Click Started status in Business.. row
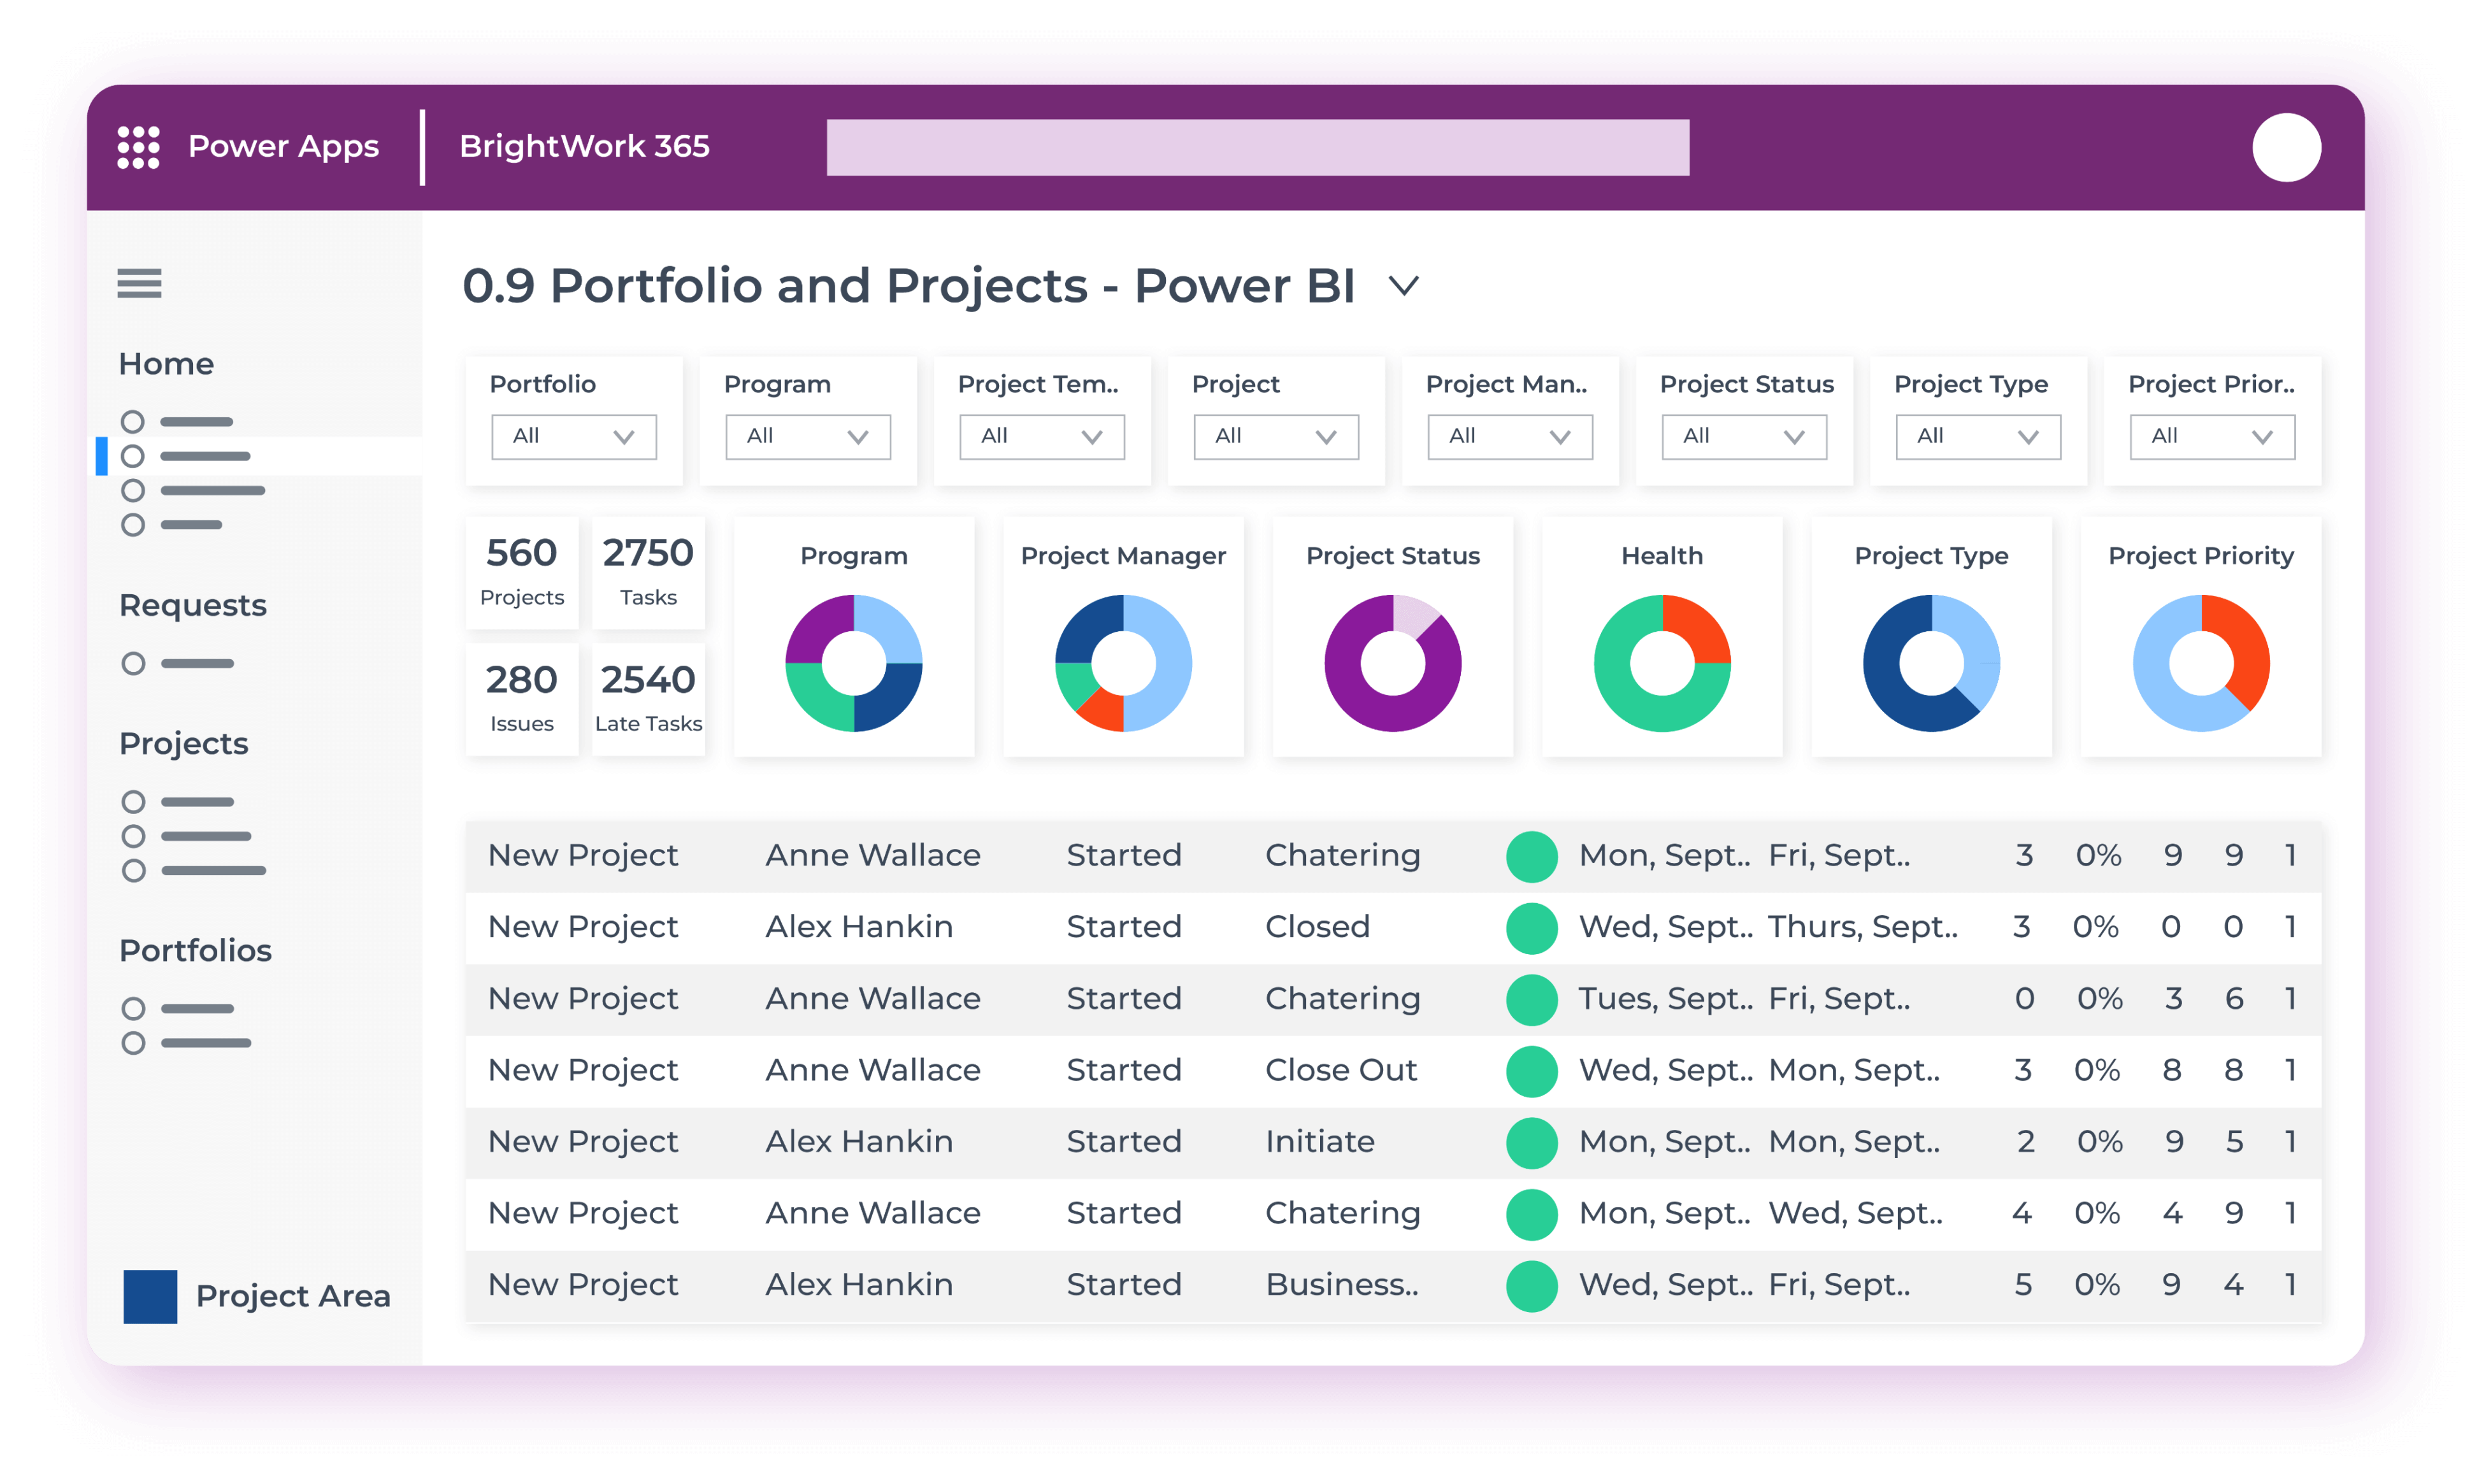This screenshot has height=1484, width=2486. (x=1124, y=1285)
